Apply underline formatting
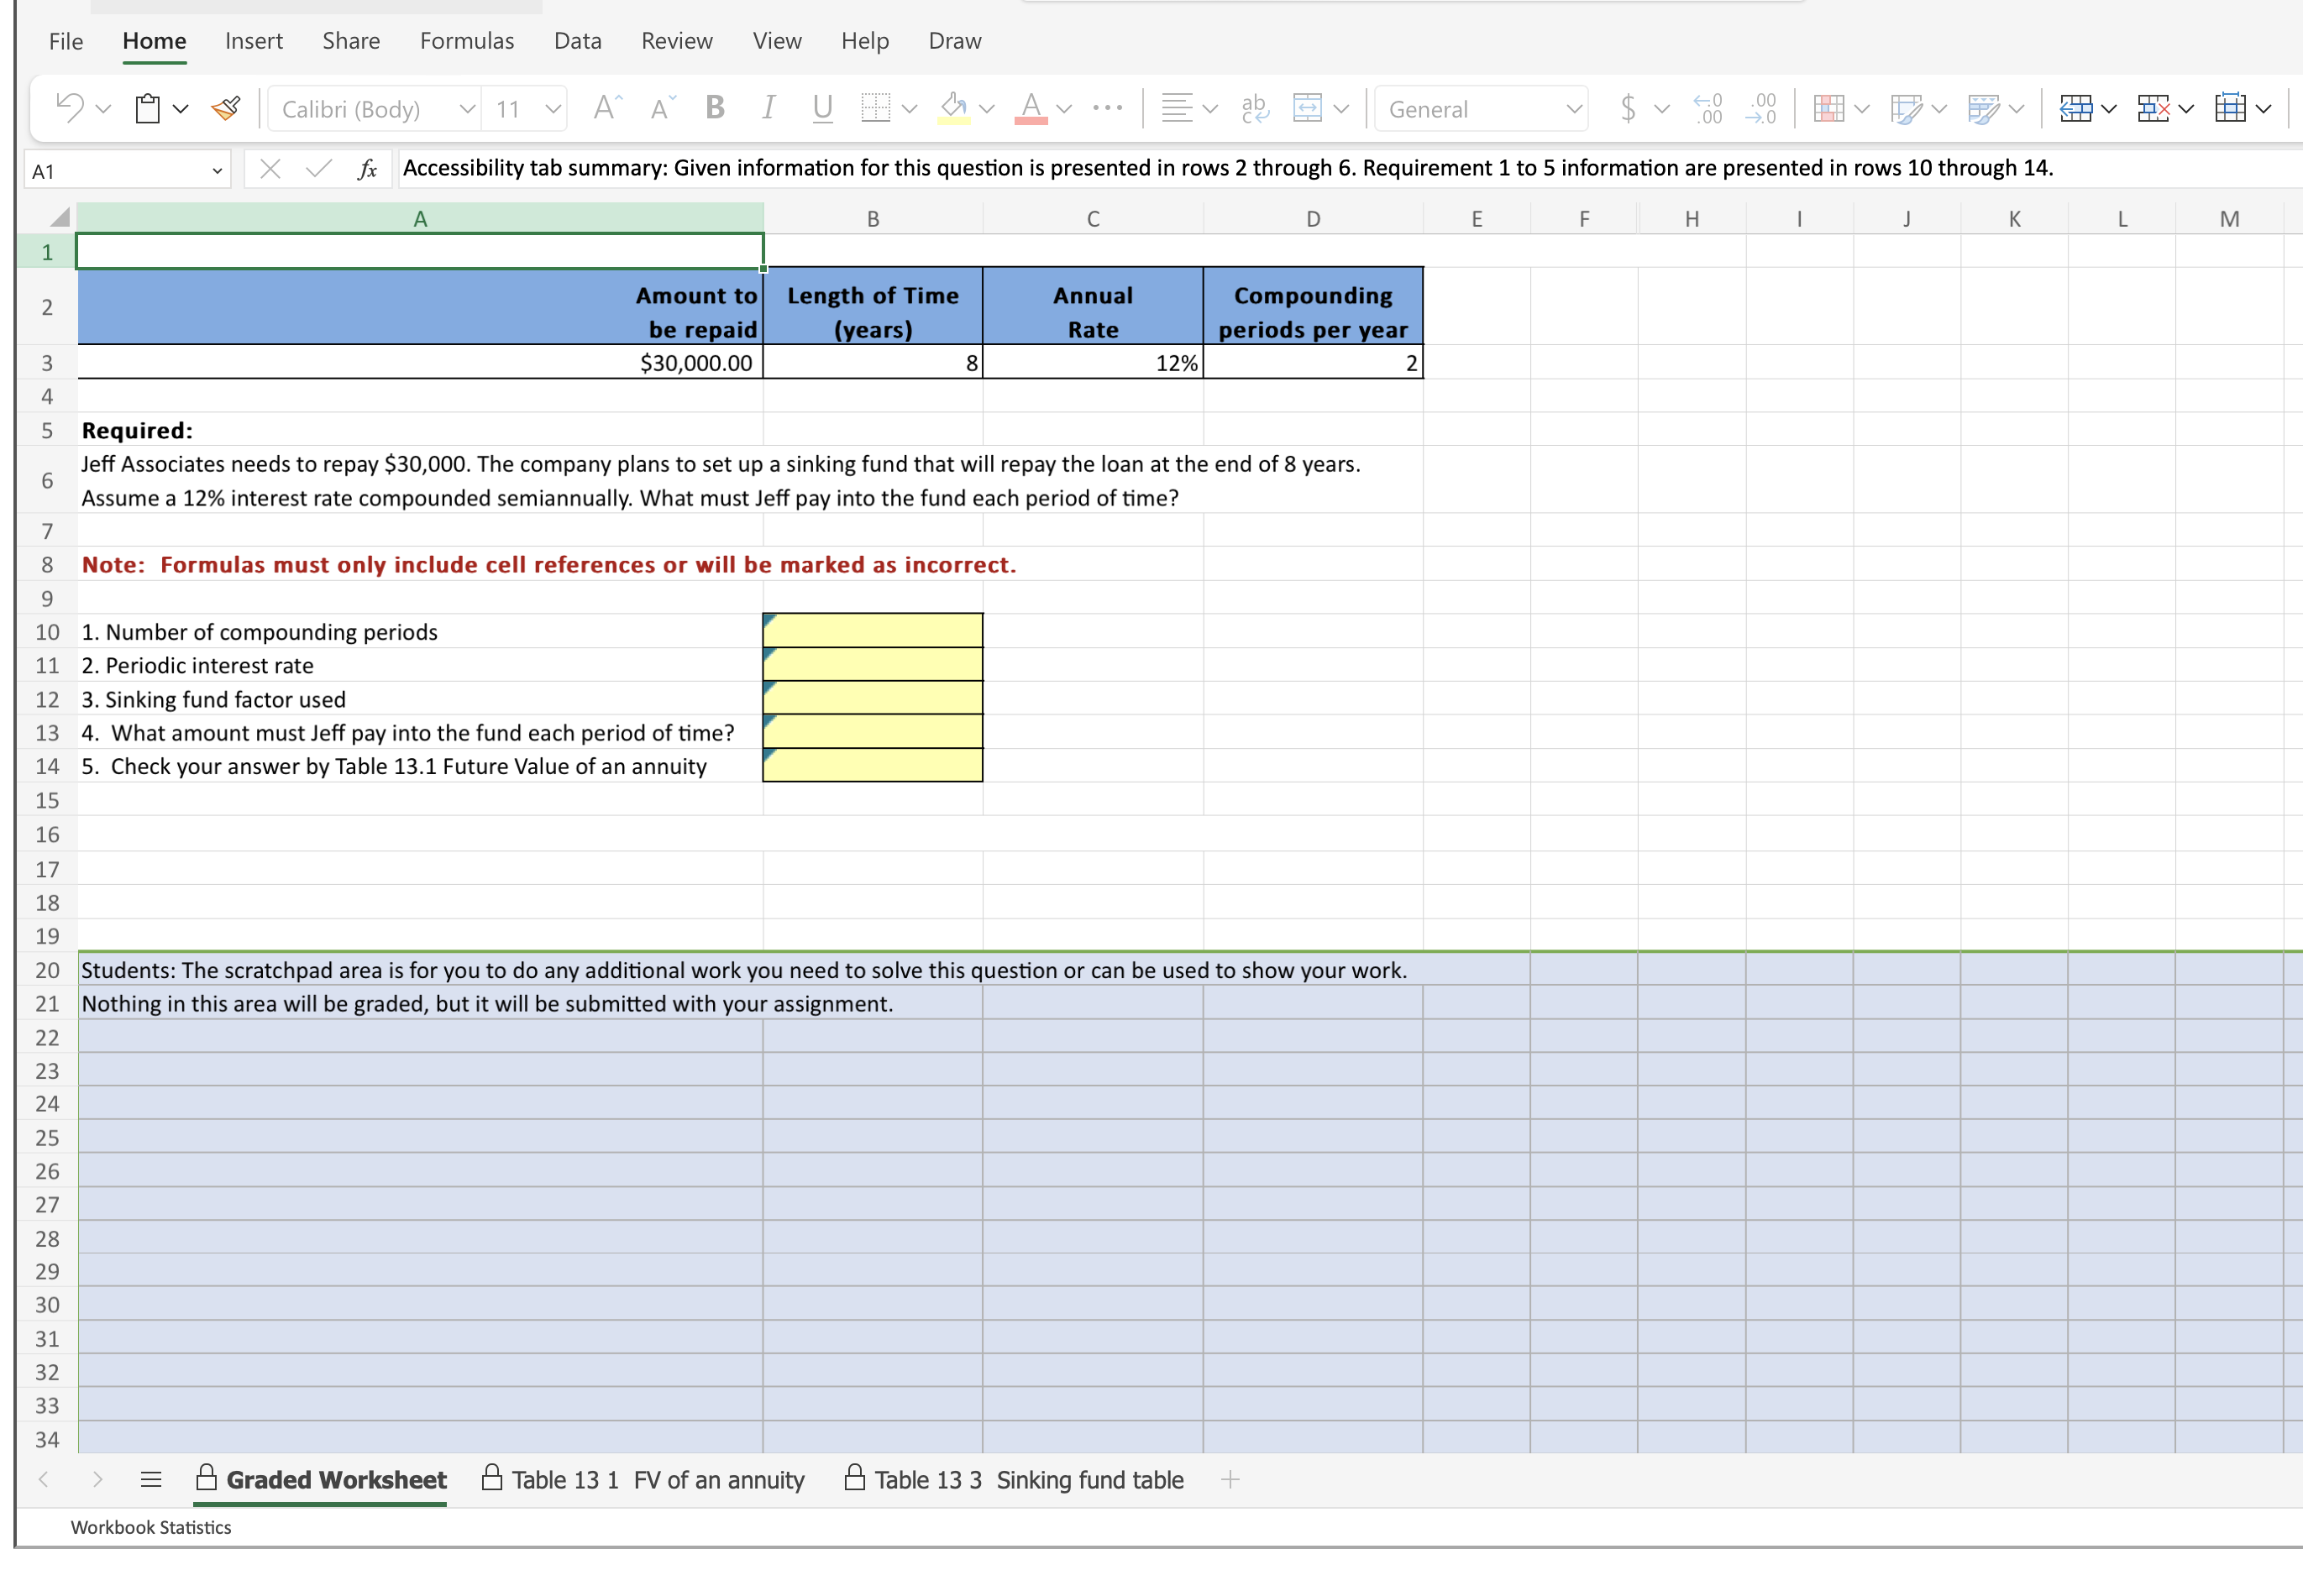 [x=821, y=108]
